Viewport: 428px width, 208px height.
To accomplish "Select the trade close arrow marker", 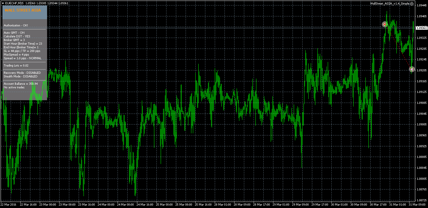I will pos(412,70).
